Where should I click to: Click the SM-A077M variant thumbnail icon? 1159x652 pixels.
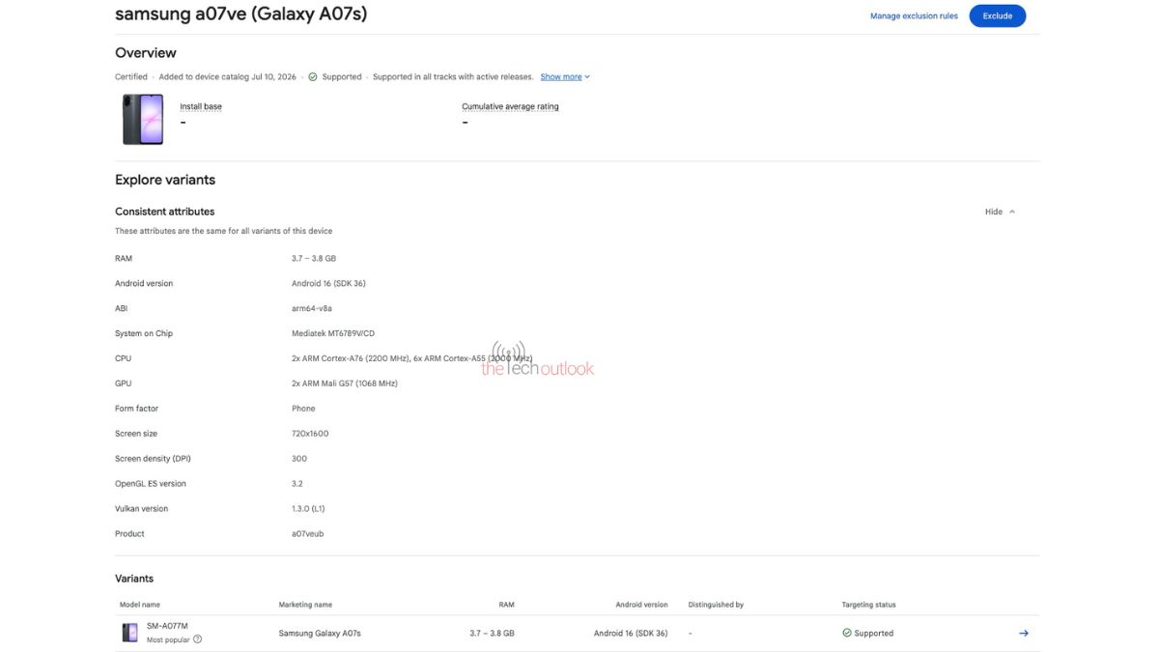pos(129,633)
